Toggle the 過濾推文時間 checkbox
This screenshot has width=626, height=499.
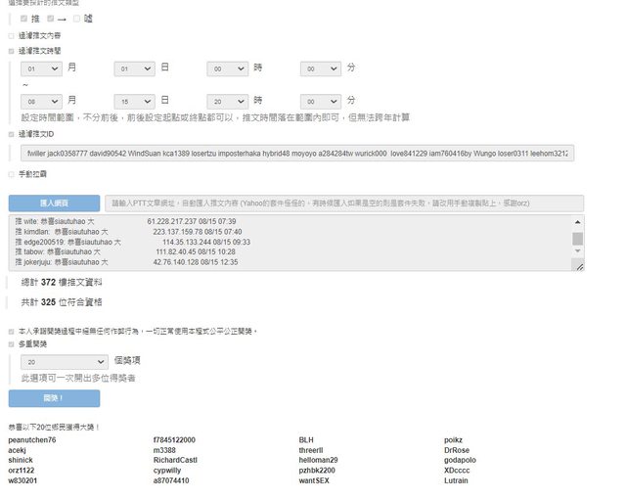click(x=12, y=50)
